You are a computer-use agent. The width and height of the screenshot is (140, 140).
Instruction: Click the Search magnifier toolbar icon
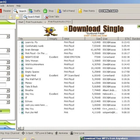point(16,11)
